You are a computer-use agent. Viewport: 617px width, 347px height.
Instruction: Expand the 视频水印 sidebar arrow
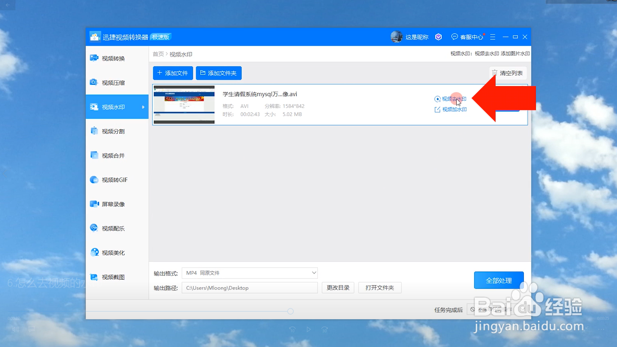(x=143, y=107)
